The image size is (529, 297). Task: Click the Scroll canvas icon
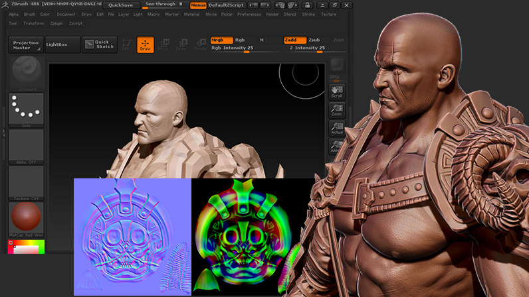point(337,91)
